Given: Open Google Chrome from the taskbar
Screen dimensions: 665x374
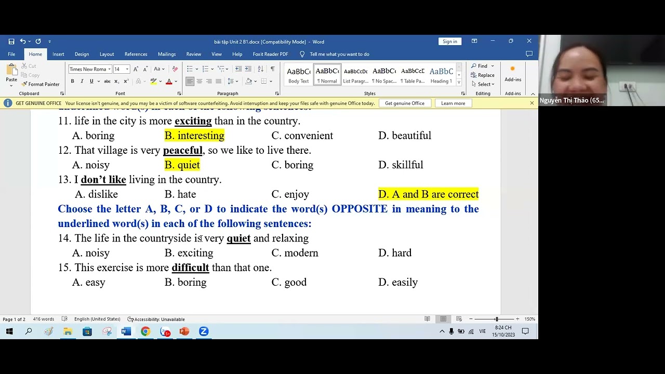Looking at the screenshot, I should click(x=145, y=331).
